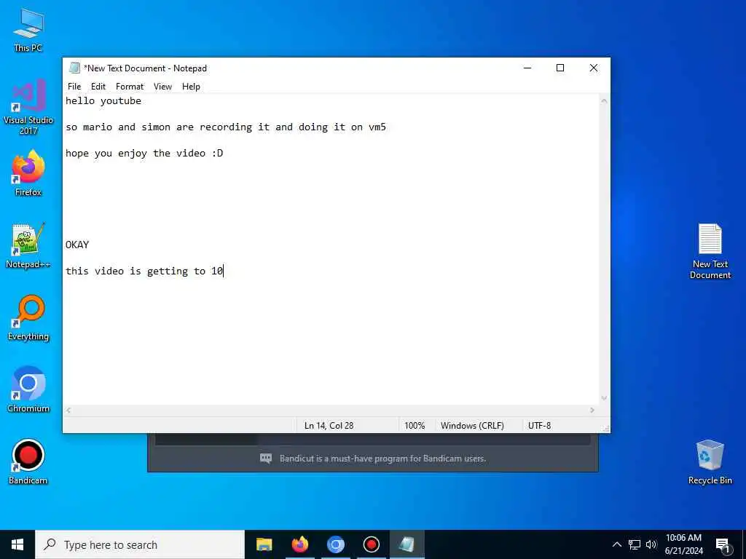Open the Edit menu in Notepad
Viewport: 746px width, 559px height.
(x=98, y=87)
